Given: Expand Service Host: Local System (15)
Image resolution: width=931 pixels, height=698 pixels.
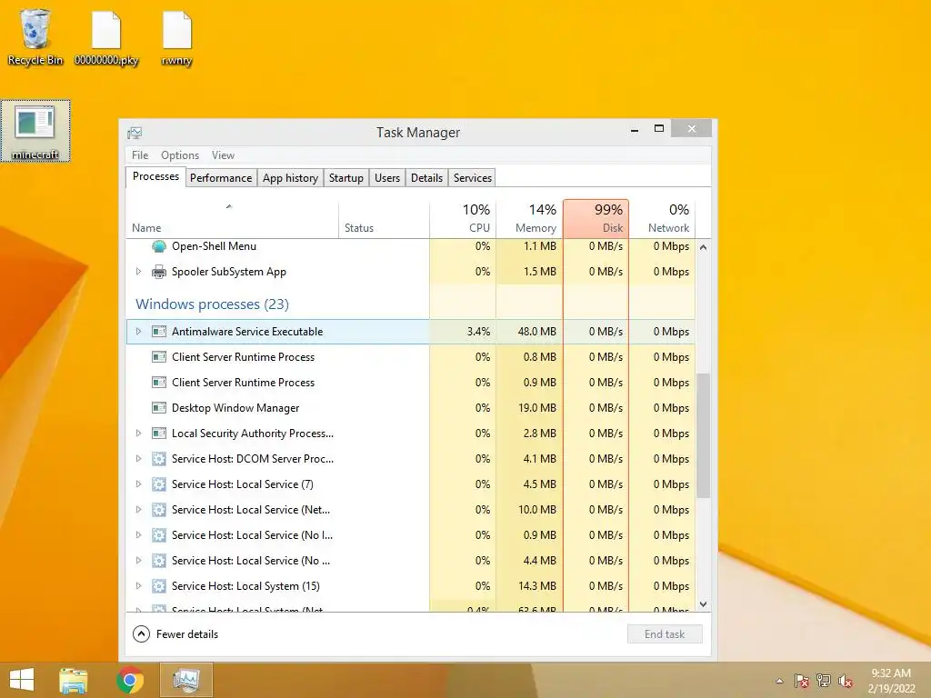Looking at the screenshot, I should (x=138, y=586).
